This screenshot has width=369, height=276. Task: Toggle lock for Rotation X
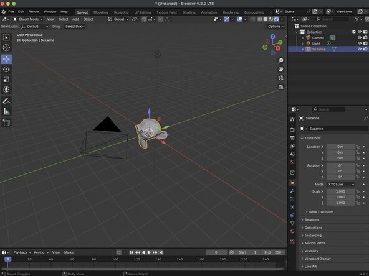point(358,165)
